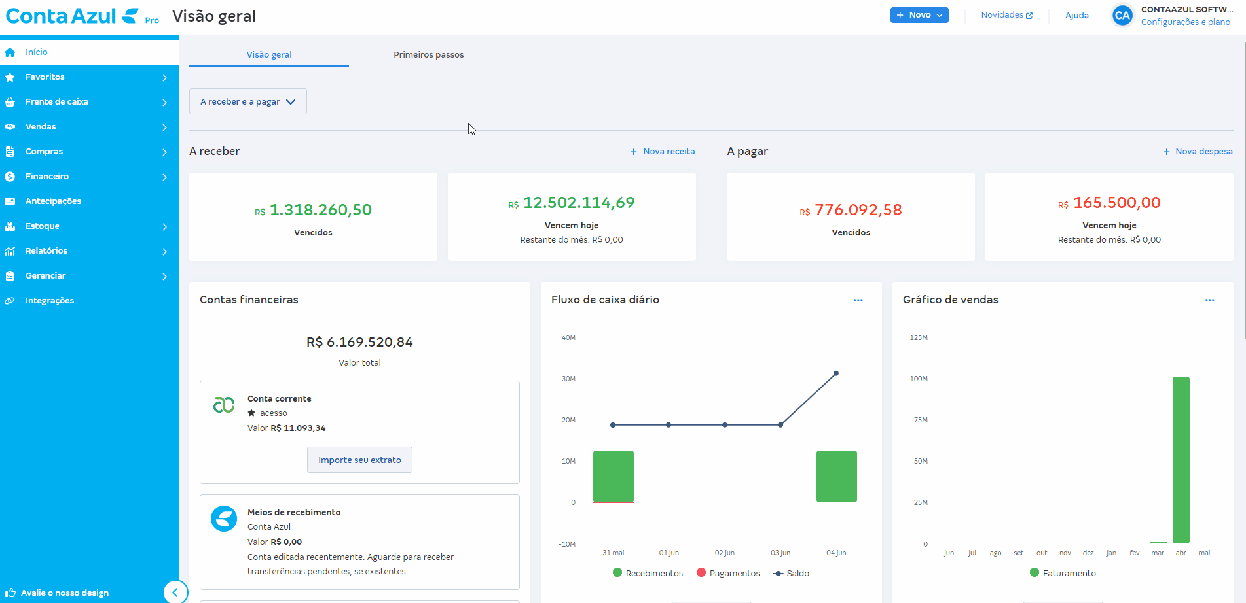This screenshot has width=1246, height=603.
Task: Open the Antecipações menu item
Action: pyautogui.click(x=53, y=201)
